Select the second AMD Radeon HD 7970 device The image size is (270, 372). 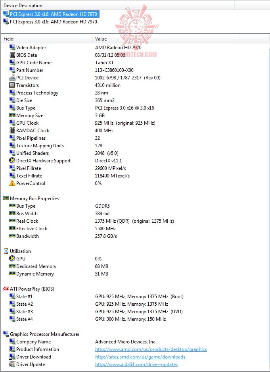[x=53, y=22]
